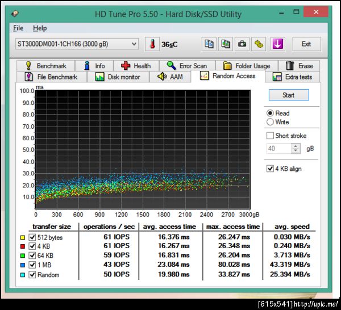
Task: Click the Disk monitor chart icon
Action: click(x=99, y=77)
